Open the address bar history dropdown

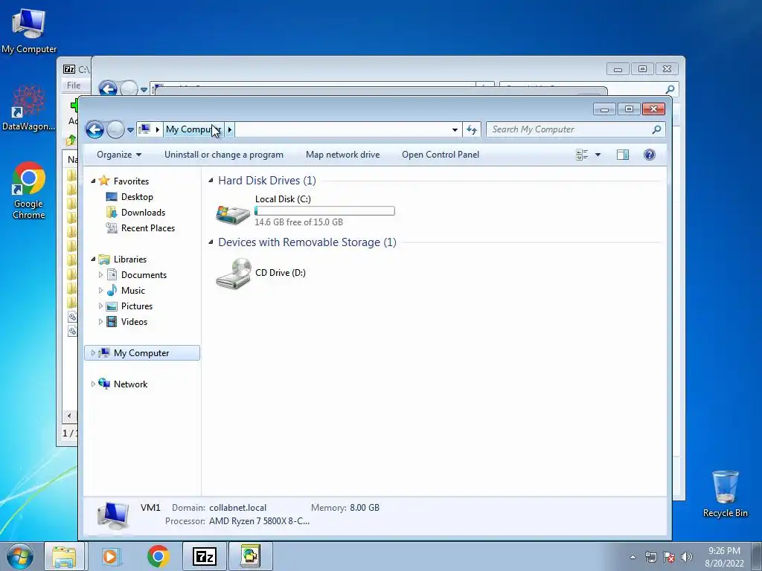point(455,129)
